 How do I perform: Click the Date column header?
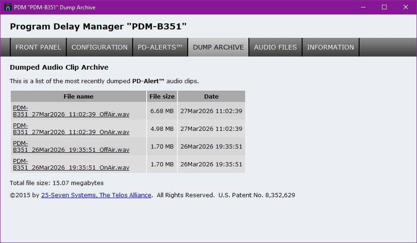click(211, 97)
